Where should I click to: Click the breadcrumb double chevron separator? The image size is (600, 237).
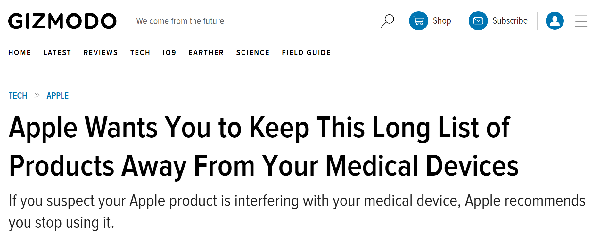pyautogui.click(x=37, y=95)
